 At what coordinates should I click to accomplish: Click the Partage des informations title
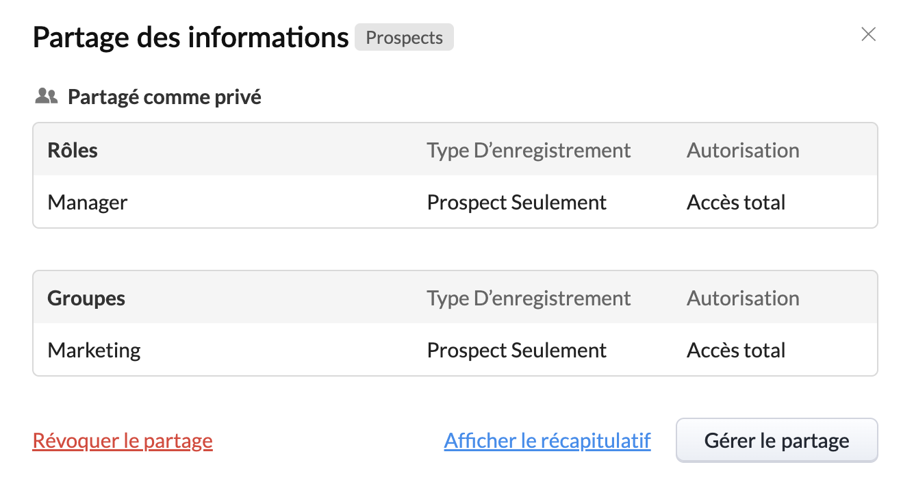point(190,37)
